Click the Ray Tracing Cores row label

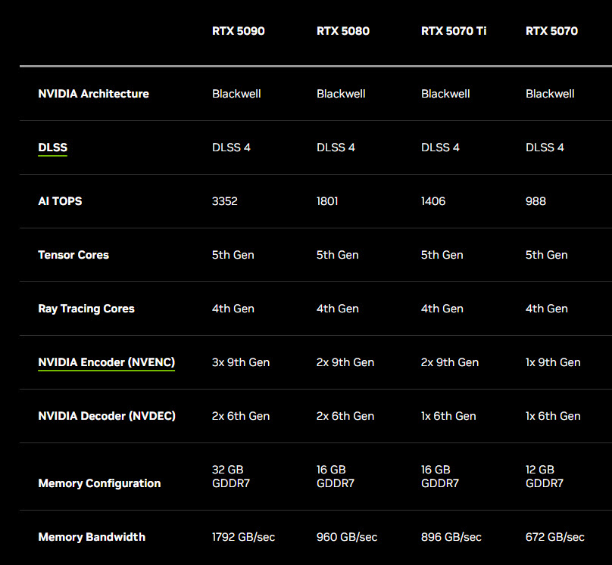click(x=86, y=309)
